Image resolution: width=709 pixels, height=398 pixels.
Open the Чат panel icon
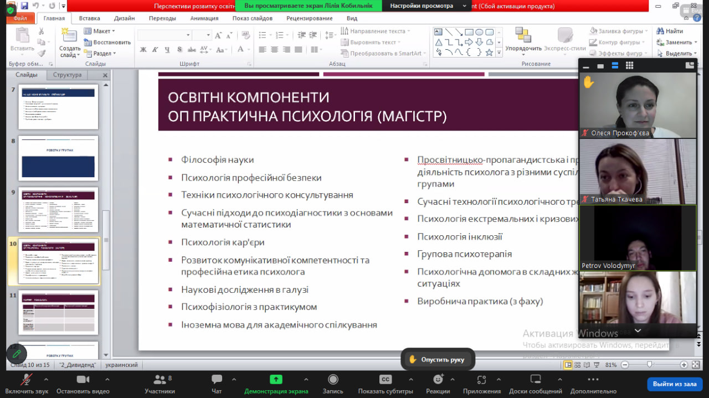pos(217,380)
